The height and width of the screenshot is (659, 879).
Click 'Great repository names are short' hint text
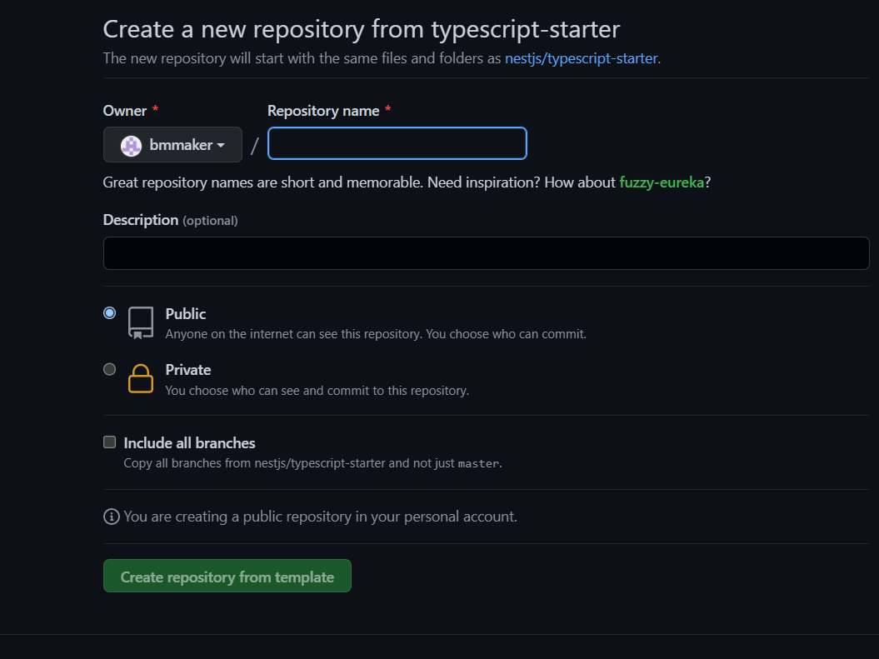tap(407, 182)
